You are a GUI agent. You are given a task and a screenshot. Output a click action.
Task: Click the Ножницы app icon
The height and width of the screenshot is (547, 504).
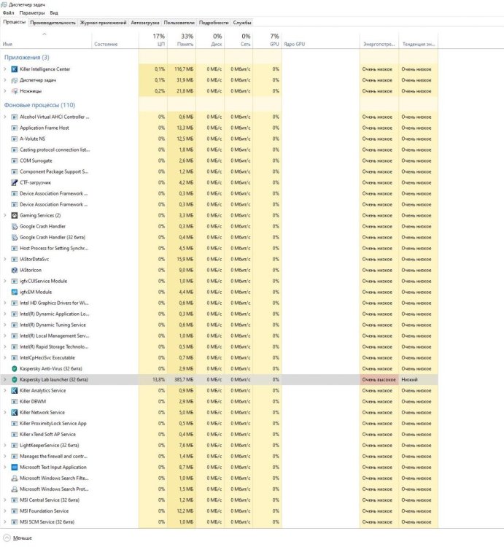[15, 91]
